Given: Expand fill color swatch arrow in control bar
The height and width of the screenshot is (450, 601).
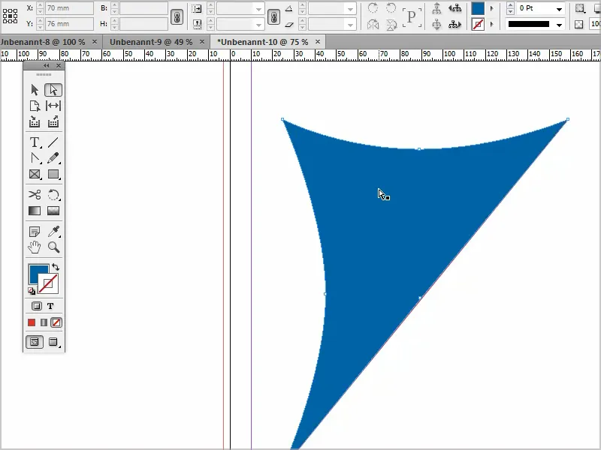Looking at the screenshot, I should (492, 8).
